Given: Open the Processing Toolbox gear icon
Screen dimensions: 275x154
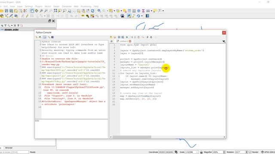Looking at the screenshot, I should [x=138, y=11].
